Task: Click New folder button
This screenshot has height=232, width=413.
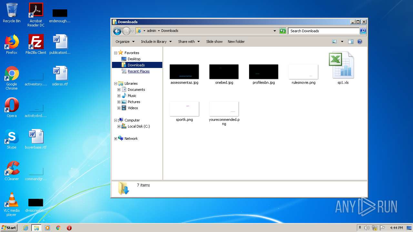Action: pyautogui.click(x=236, y=42)
